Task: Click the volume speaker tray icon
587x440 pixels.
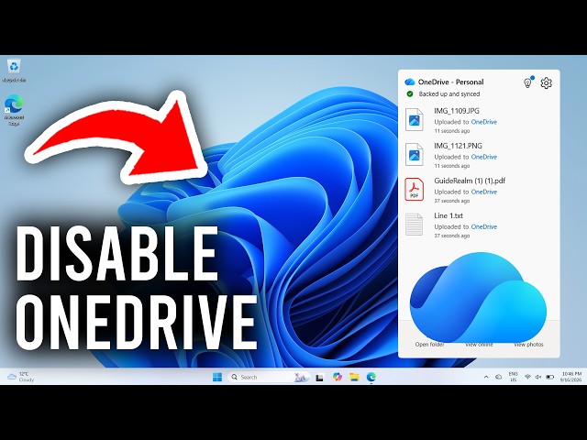Action: (538, 377)
